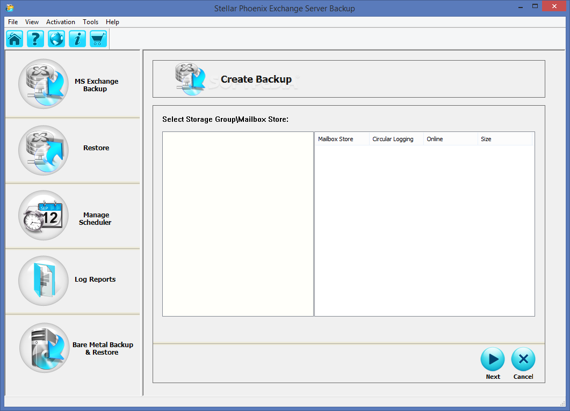Click the application icon in title bar
This screenshot has height=411, width=570.
10,8
